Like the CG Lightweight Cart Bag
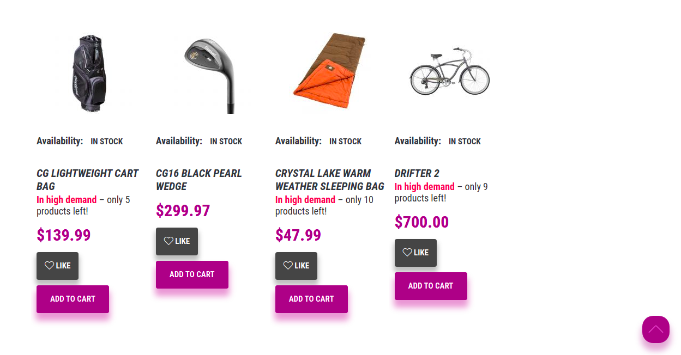This screenshot has width=681, height=355. click(57, 266)
